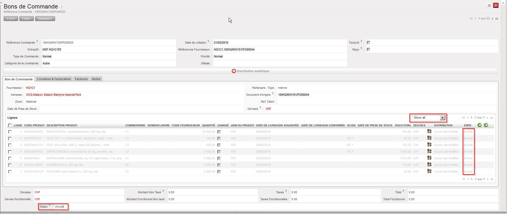
Task: Click the red form view icon
Action: [x=496, y=5]
